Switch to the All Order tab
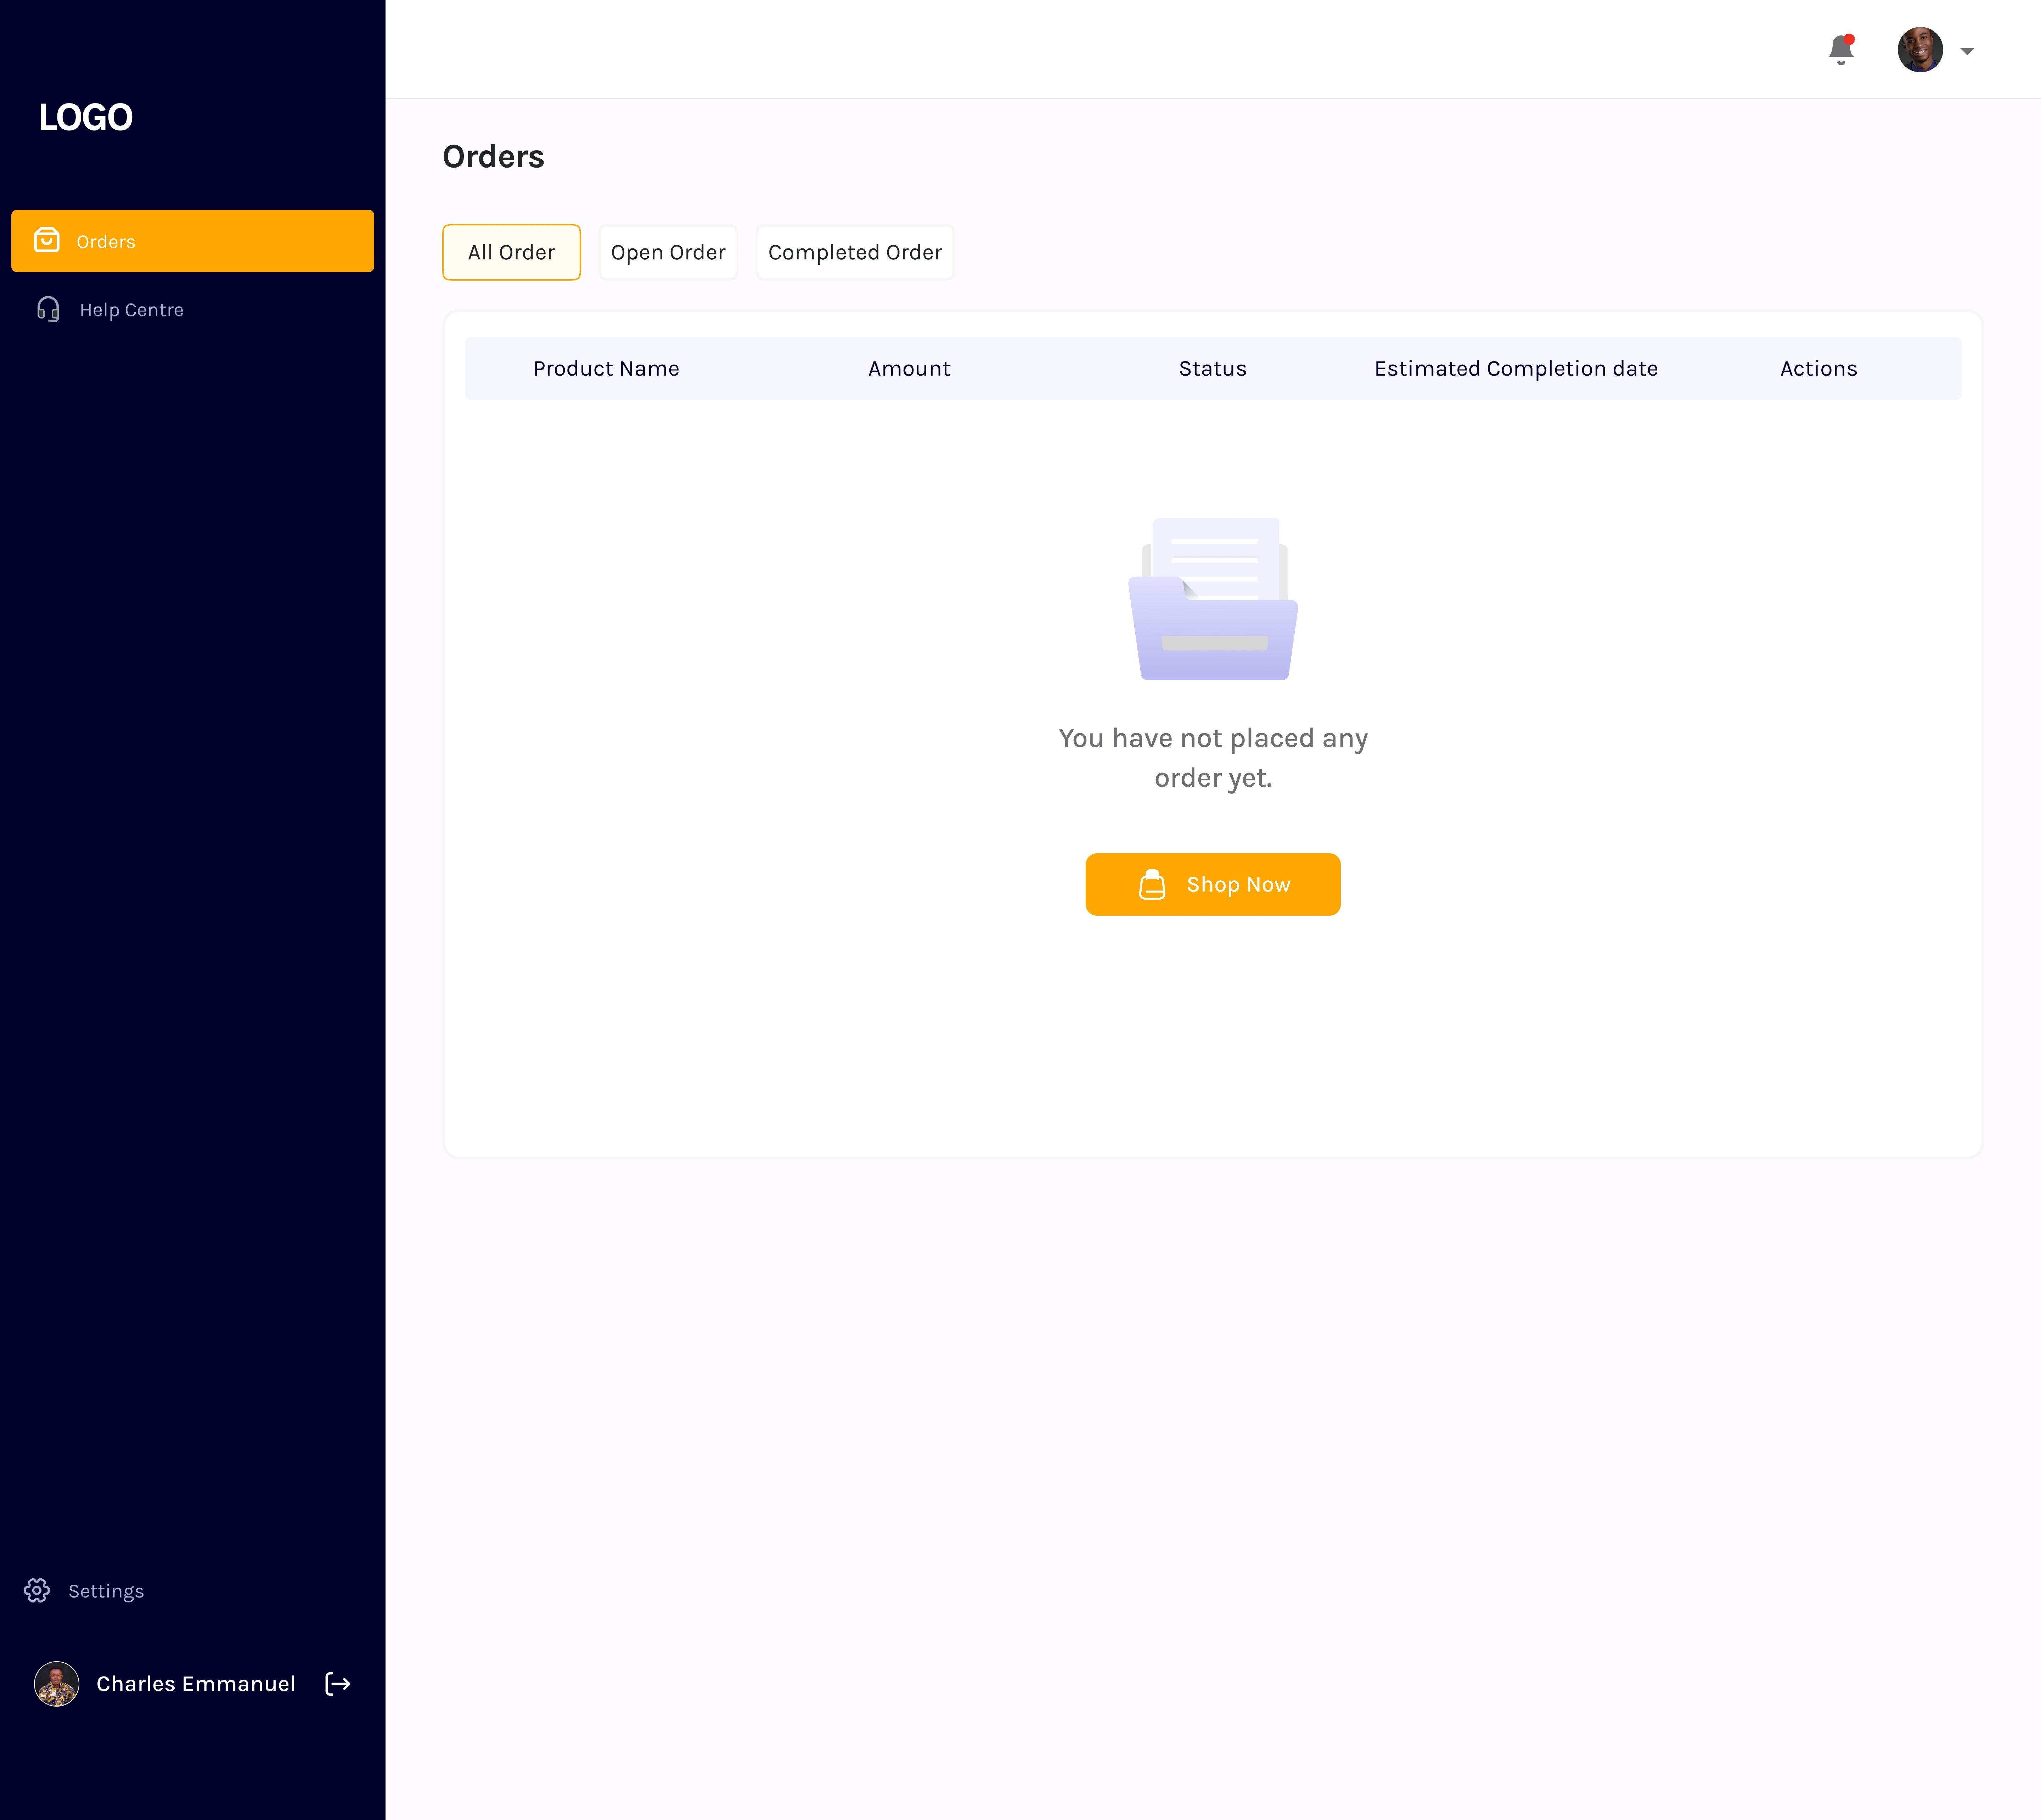 point(511,252)
